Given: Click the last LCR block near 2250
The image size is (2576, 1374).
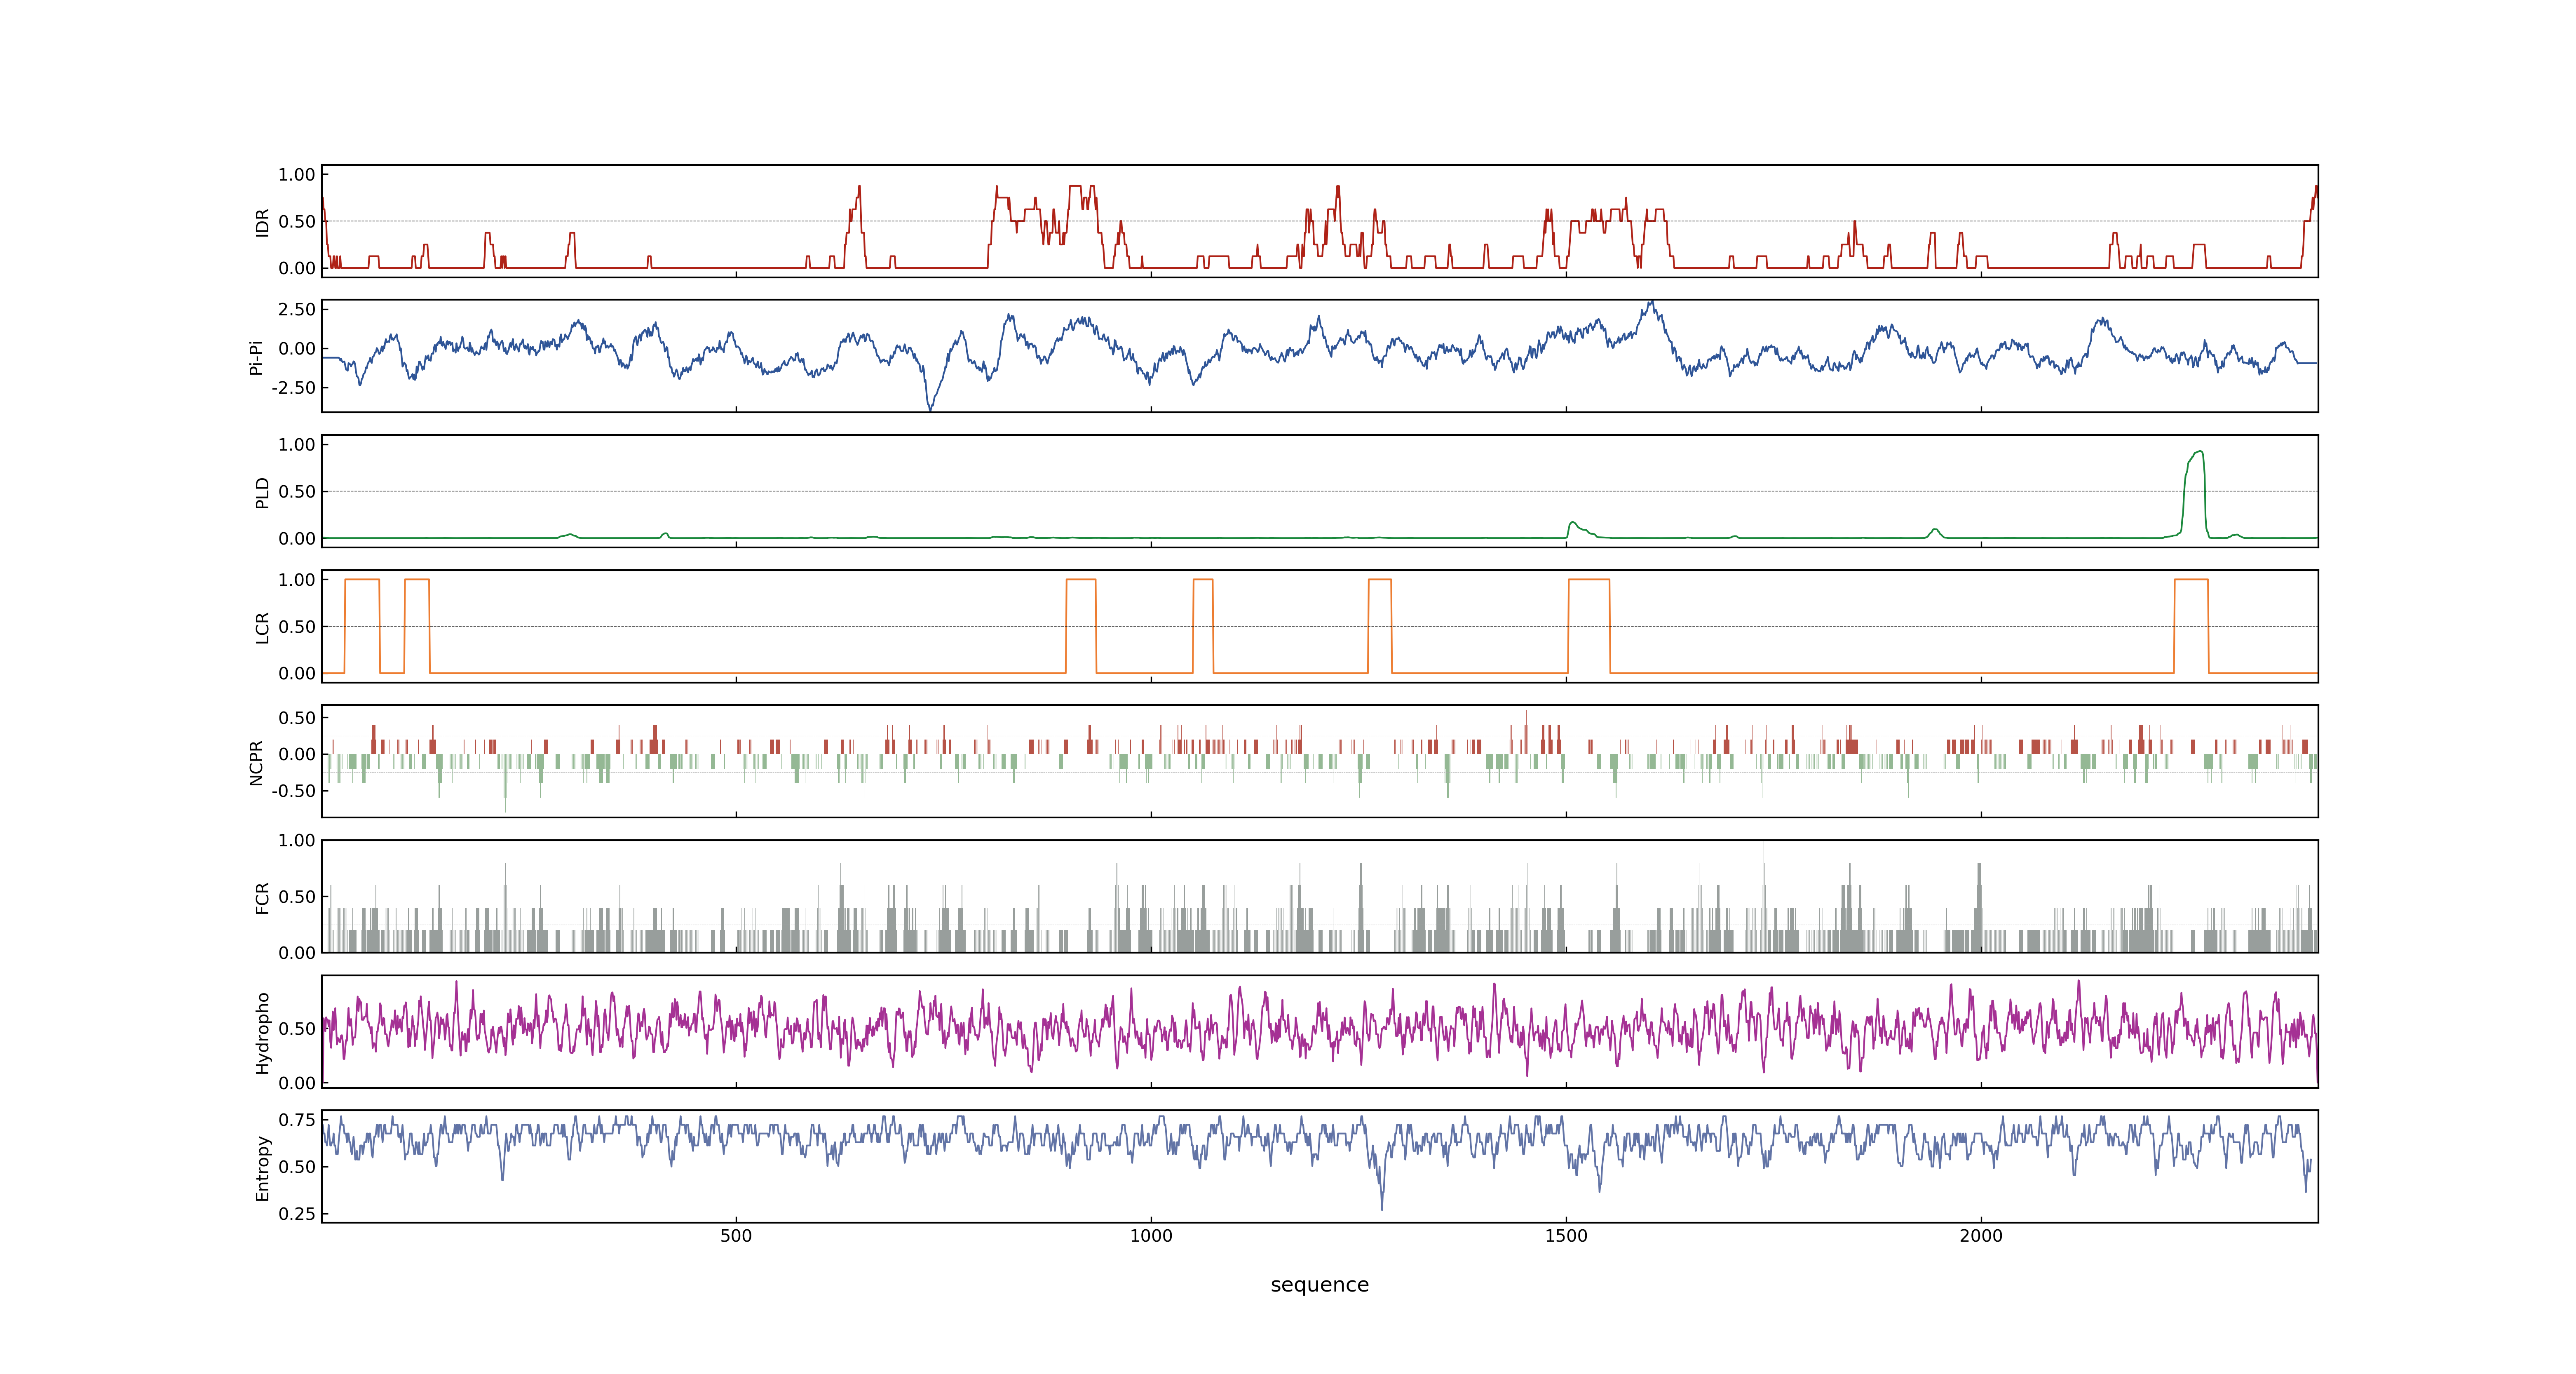Looking at the screenshot, I should [x=2191, y=626].
